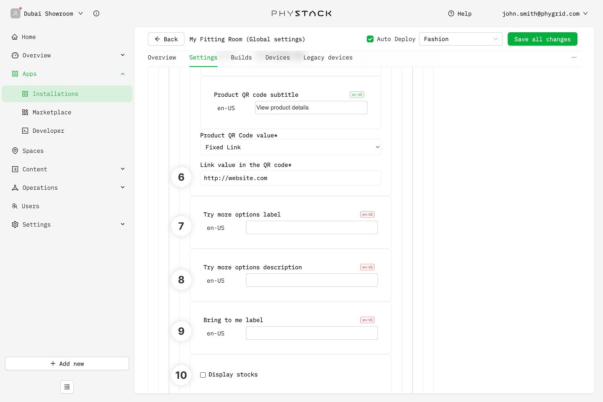Image resolution: width=603 pixels, height=402 pixels.
Task: Click the Product QR code subtitle field
Action: [x=311, y=108]
